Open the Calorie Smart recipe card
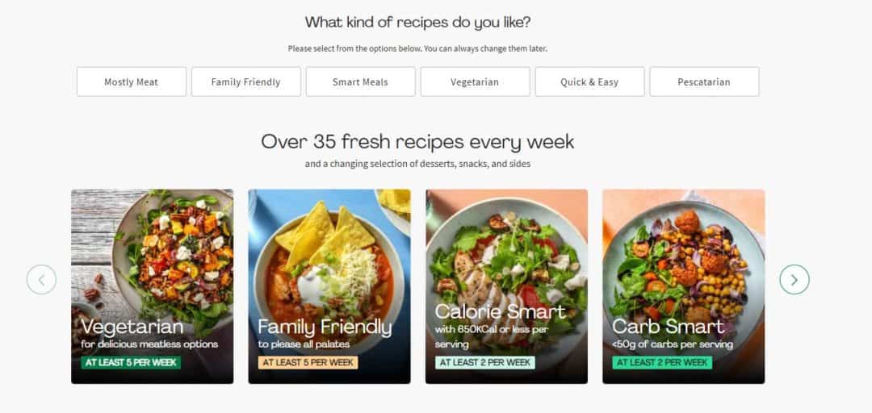This screenshot has width=872, height=413. pos(506,286)
